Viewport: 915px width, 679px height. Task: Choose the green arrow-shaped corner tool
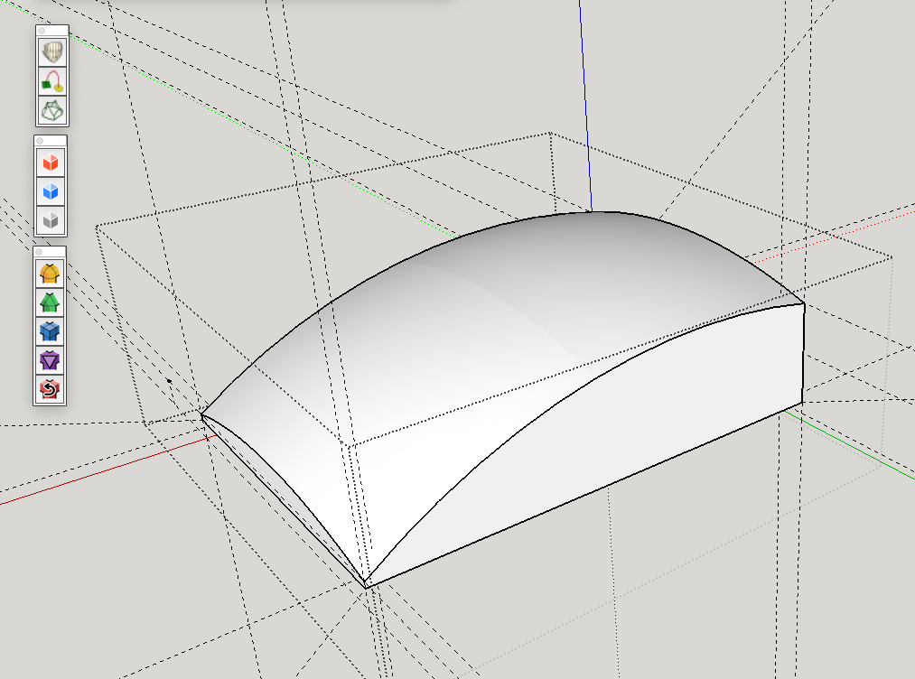point(50,302)
